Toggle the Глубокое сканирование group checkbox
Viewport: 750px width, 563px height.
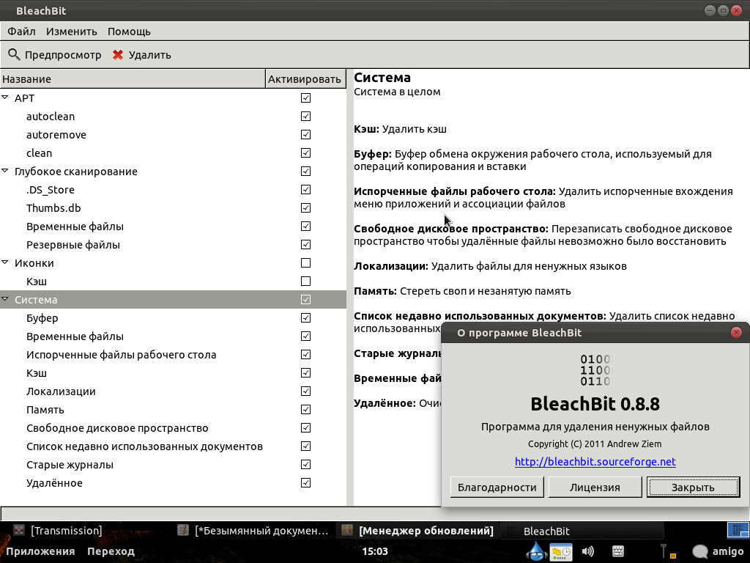coord(305,171)
